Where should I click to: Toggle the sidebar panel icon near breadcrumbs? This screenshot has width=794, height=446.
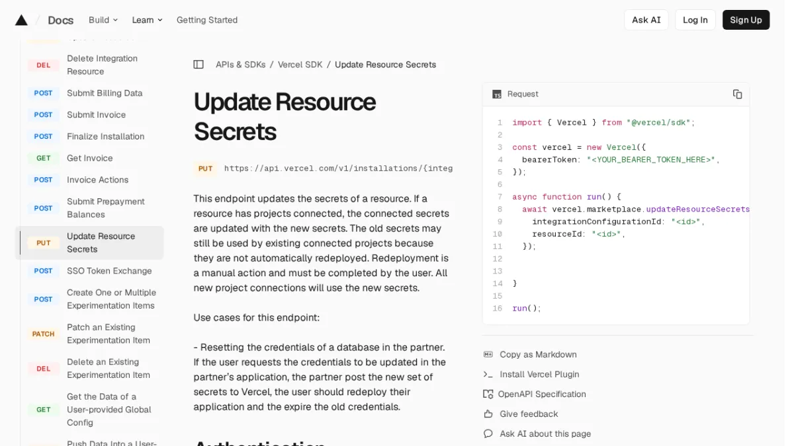tap(198, 65)
